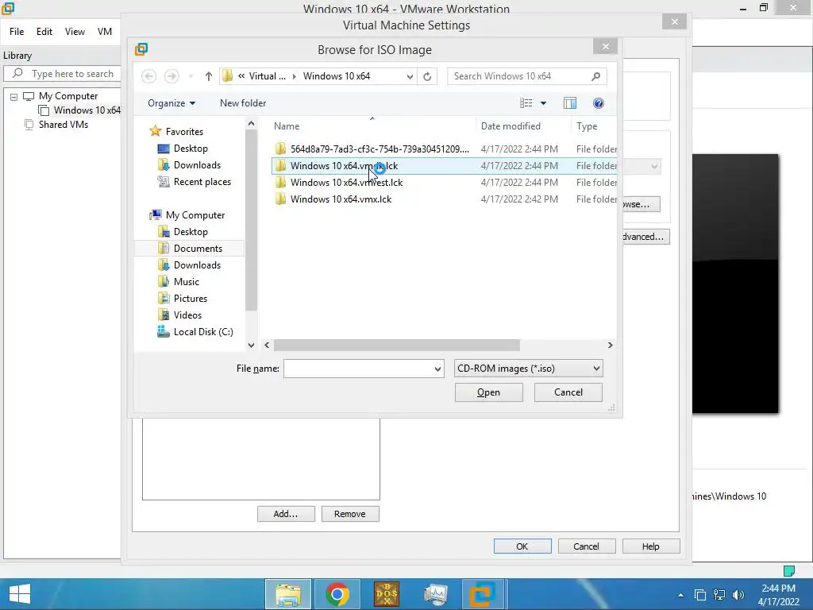
Task: Open Pictures in the navigation pane
Action: click(191, 299)
